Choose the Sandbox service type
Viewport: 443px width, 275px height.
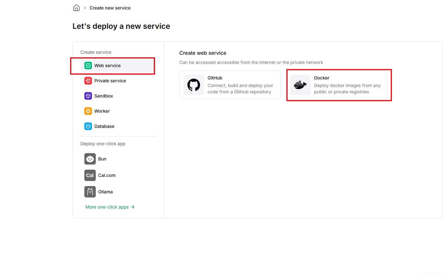pos(118,96)
